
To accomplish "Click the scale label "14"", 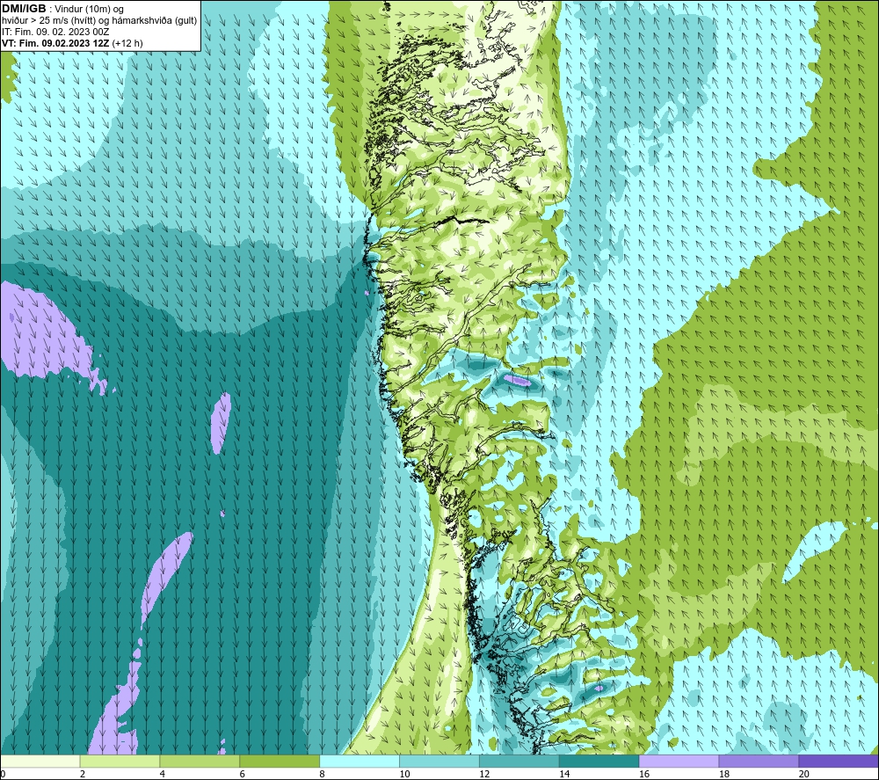I will pos(564,775).
